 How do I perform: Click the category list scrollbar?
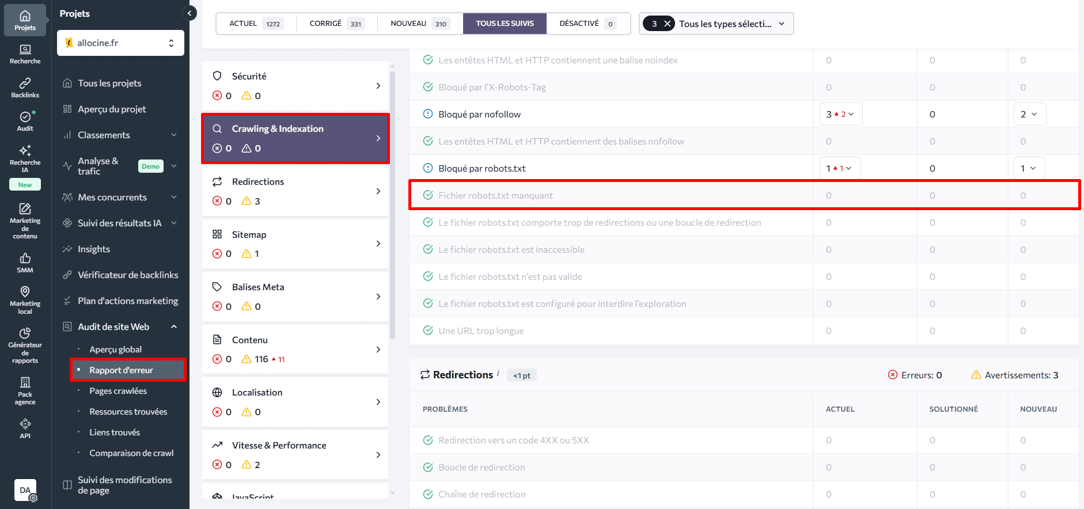(392, 204)
